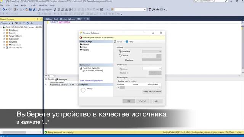Open the Help menu in menu bar
The image size is (244, 137).
coord(52,5)
